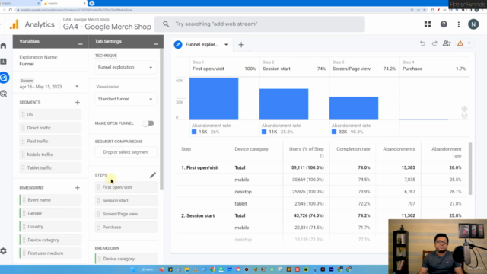Minimize the Variables panel
The image size is (487, 274).
coord(81,44)
